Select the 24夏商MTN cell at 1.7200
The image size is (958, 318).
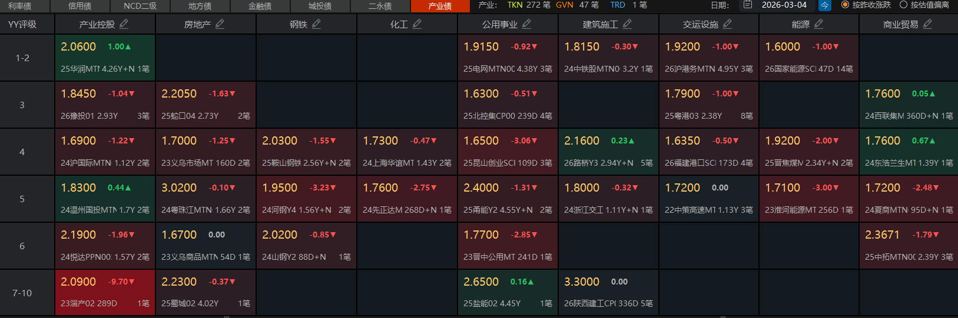(x=909, y=199)
